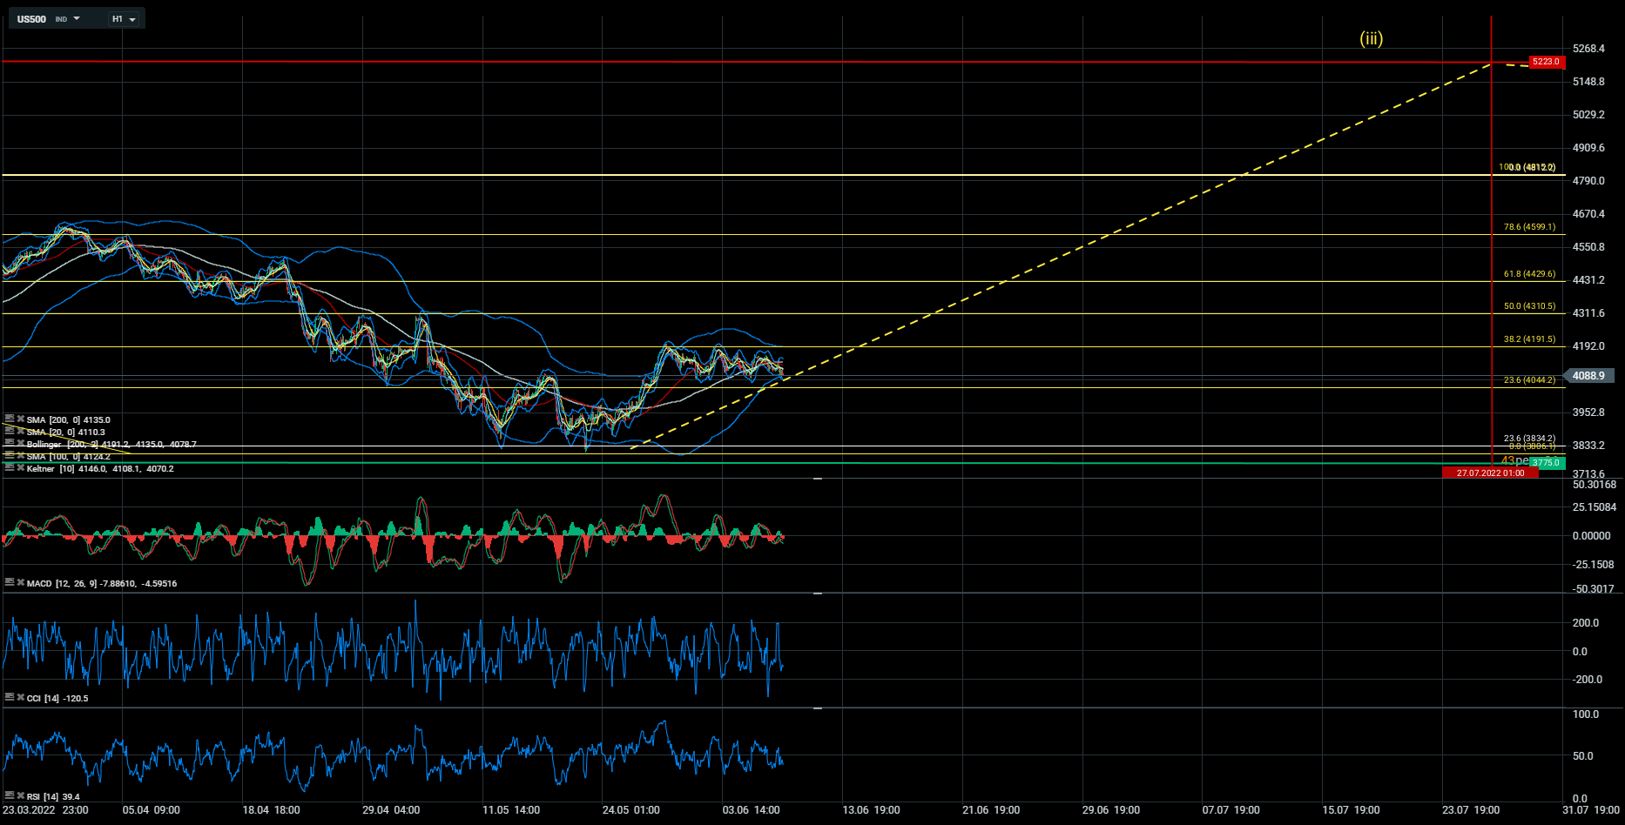Click the green 3775.0 price level tag
Image resolution: width=1625 pixels, height=825 pixels.
[x=1547, y=463]
